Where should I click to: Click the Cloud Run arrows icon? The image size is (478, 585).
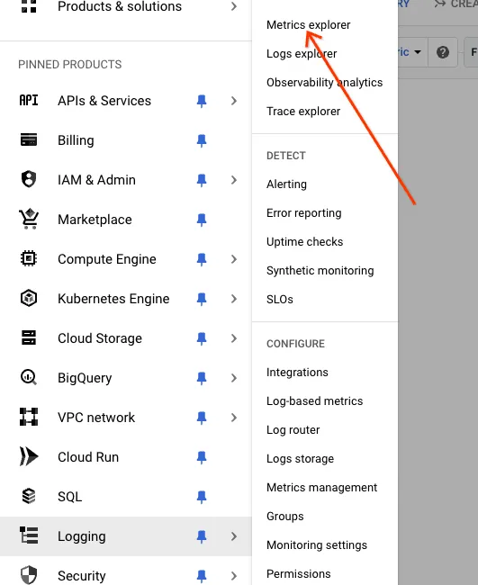click(29, 456)
